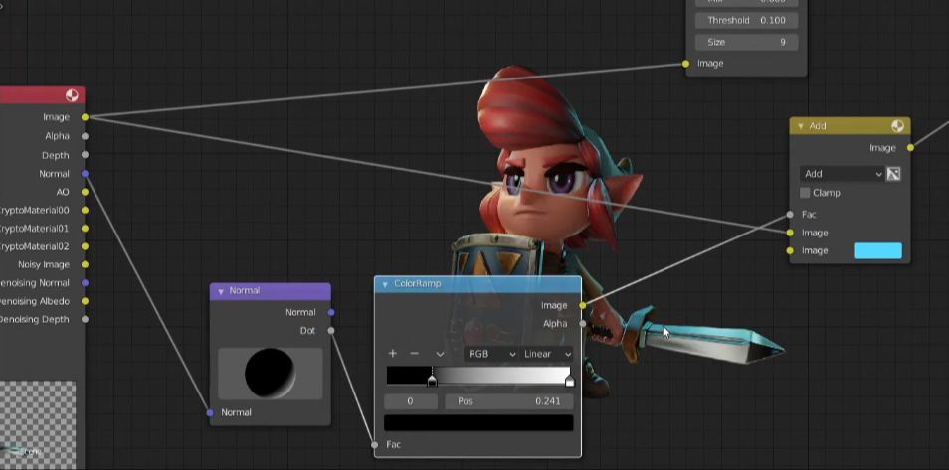Viewport: 949px width, 470px height.
Task: Click the CryptoMaterial01 output socket
Action: [85, 229]
